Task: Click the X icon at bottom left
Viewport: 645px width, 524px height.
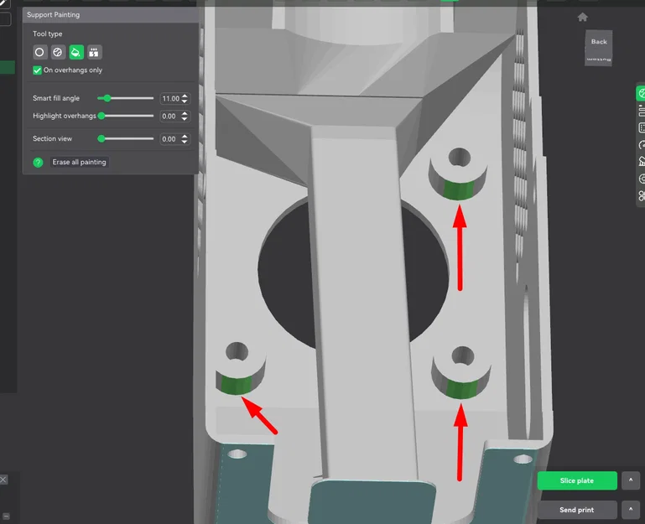Action: (3, 480)
